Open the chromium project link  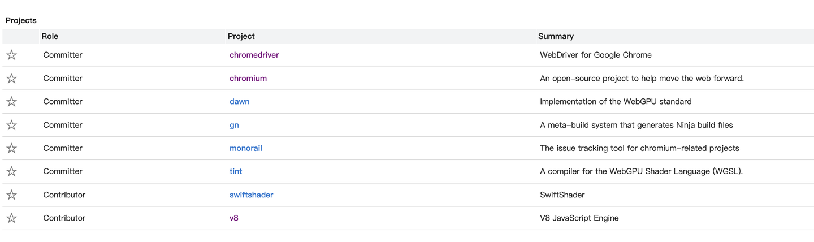click(248, 78)
